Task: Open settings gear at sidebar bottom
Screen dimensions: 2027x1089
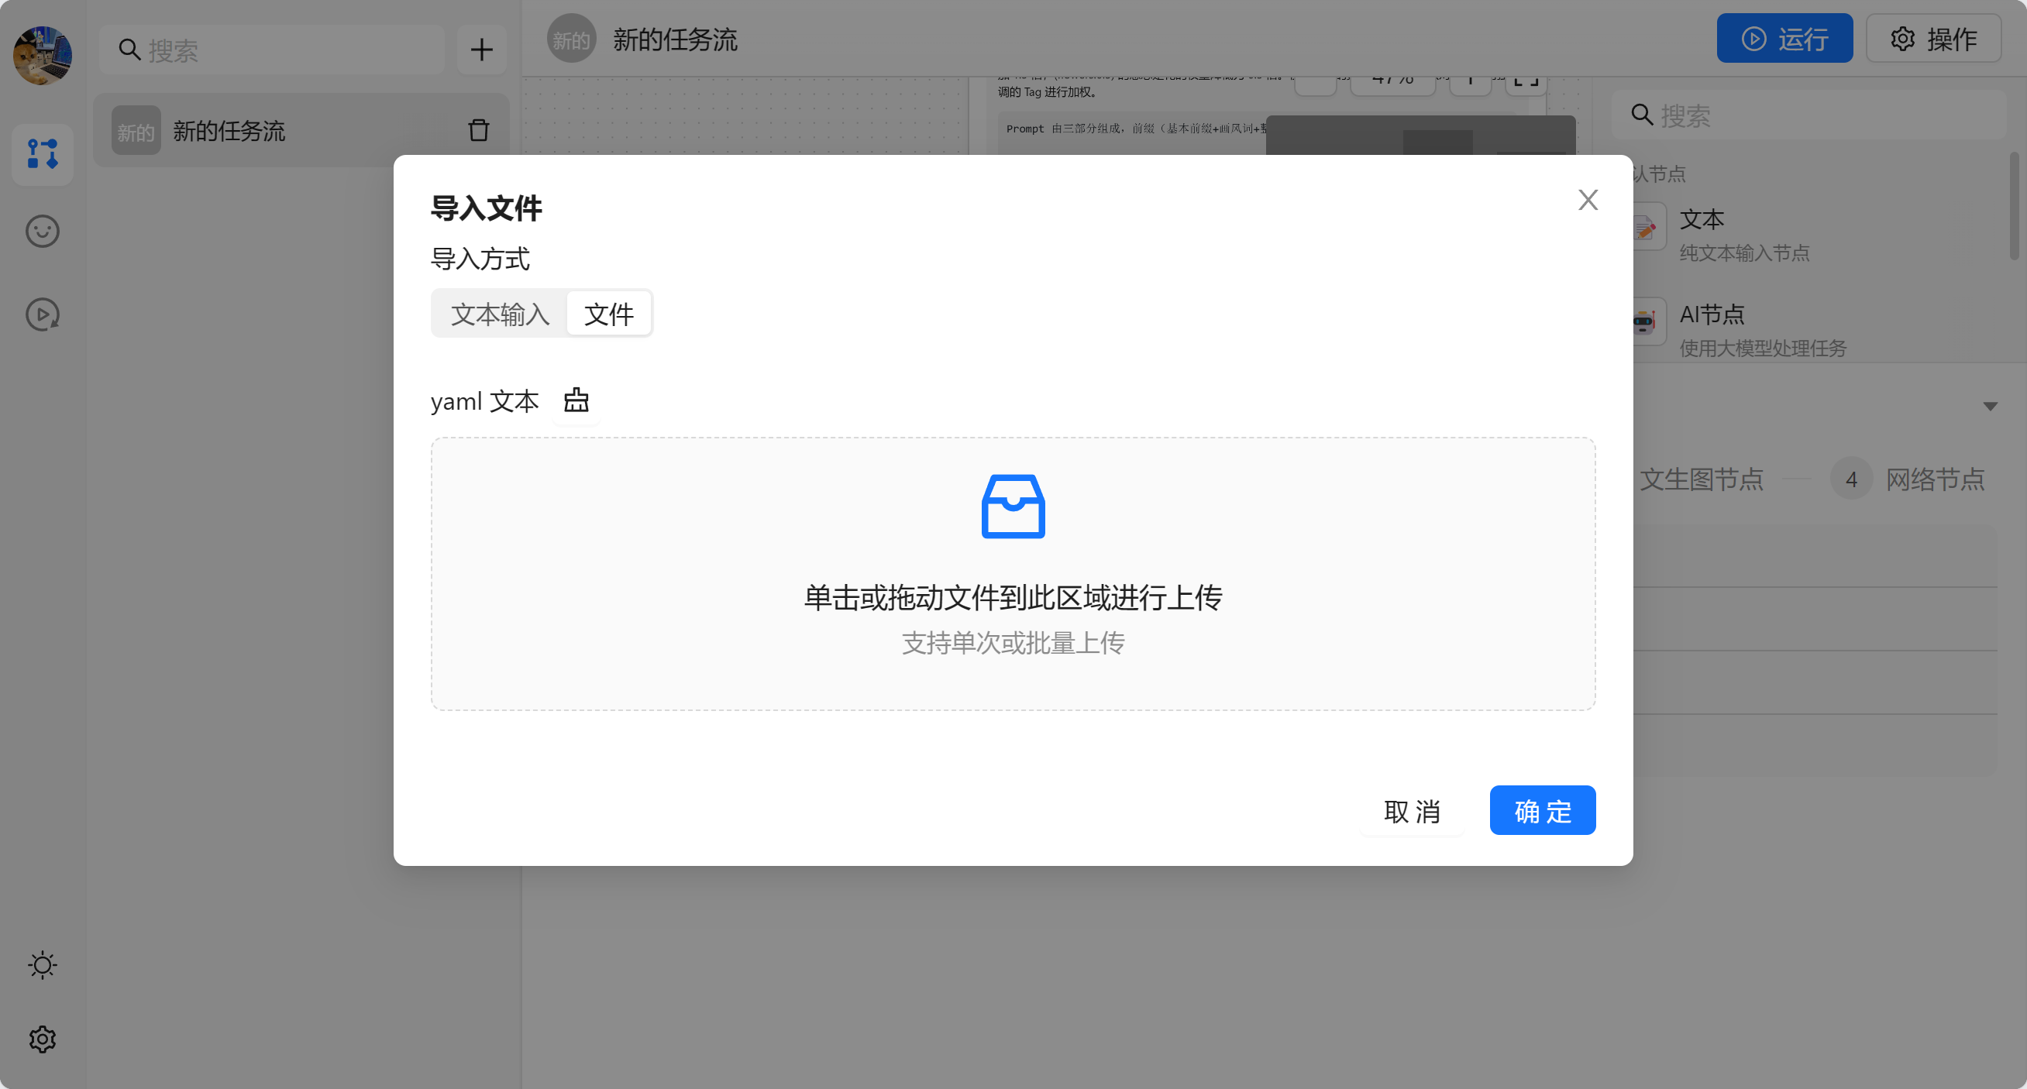Action: 43,1039
